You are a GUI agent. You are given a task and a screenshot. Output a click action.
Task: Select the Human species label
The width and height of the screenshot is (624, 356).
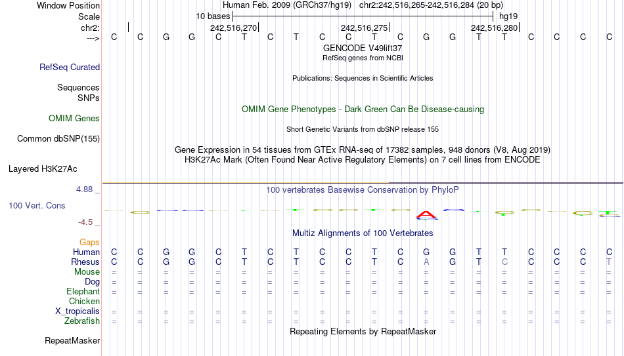[x=86, y=252]
